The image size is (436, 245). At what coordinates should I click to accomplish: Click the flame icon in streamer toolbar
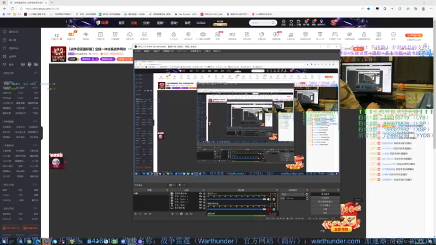(173, 34)
